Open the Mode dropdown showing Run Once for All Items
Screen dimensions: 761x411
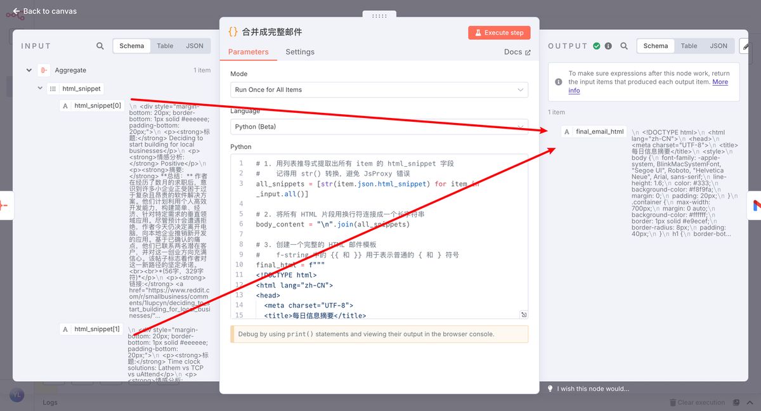click(x=379, y=89)
